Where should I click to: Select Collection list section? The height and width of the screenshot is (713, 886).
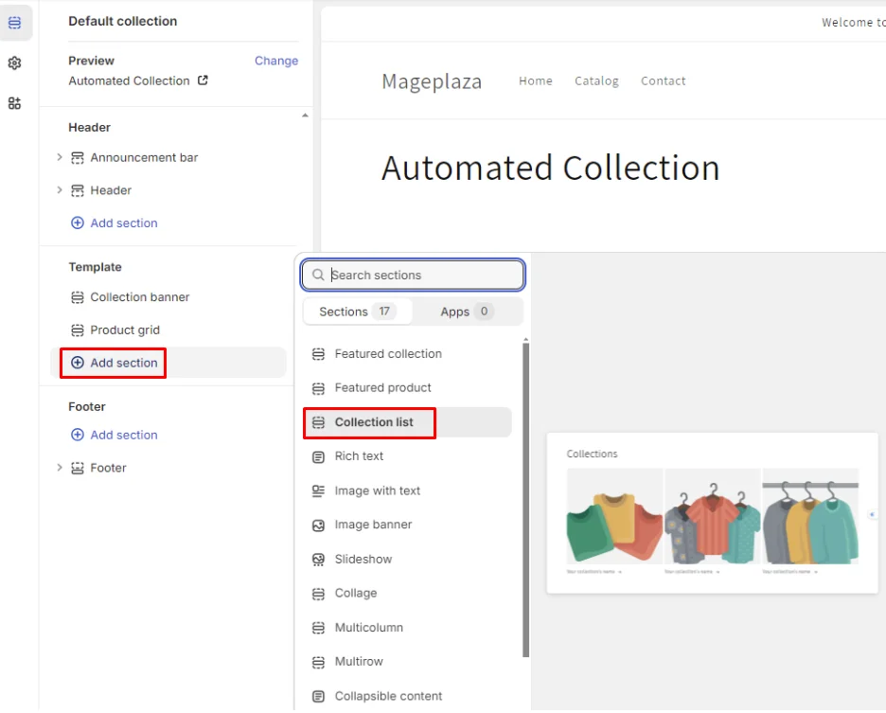[407, 422]
